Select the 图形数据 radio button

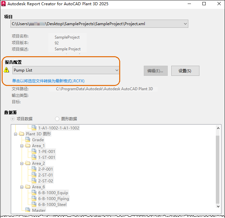pos(57,119)
